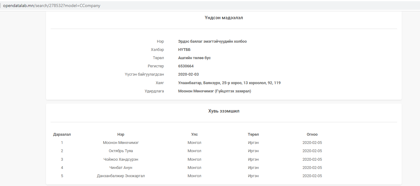
Task: Click the founding date 2020-02-03
Action: [x=188, y=74]
